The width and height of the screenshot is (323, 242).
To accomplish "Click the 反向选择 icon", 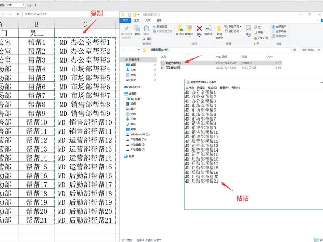I will pos(273,36).
